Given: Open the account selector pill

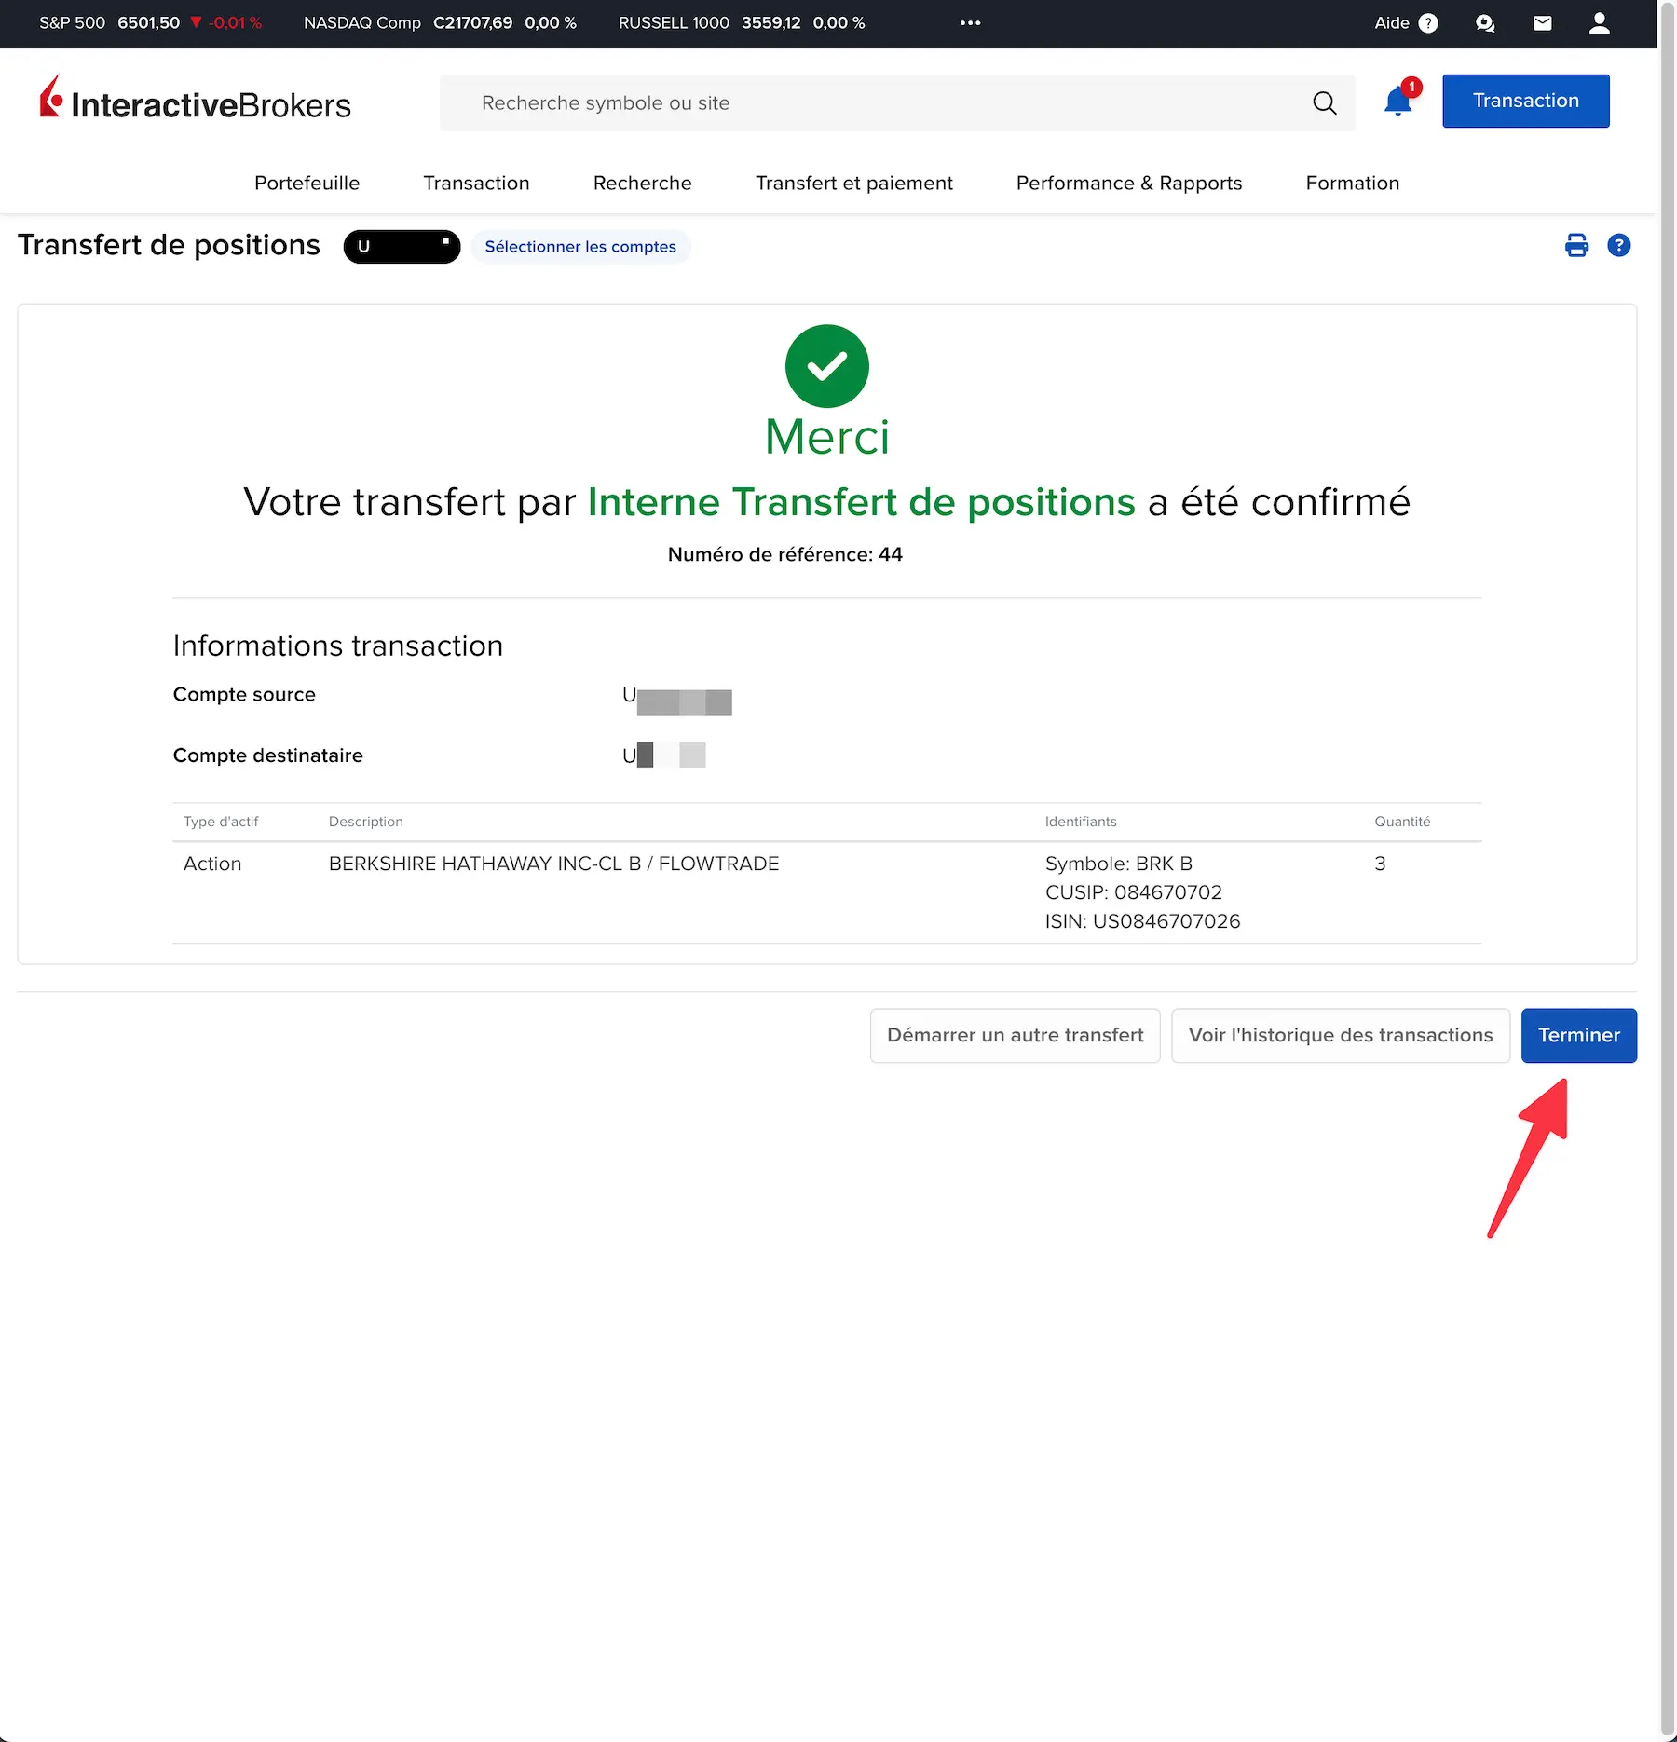Looking at the screenshot, I should 402,247.
